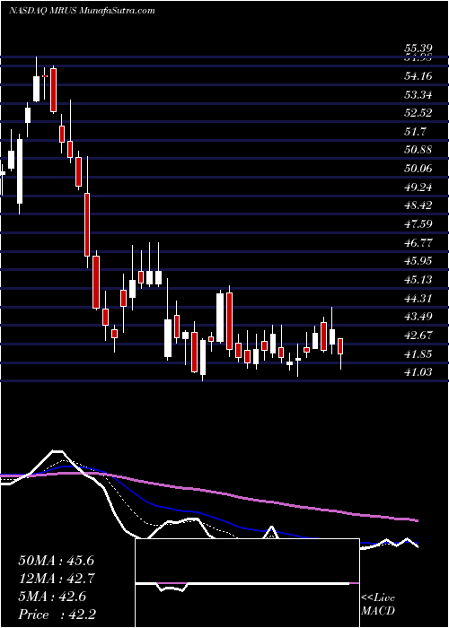Click the 50.06 price axis label
This screenshot has width=449, height=628.
pos(418,169)
